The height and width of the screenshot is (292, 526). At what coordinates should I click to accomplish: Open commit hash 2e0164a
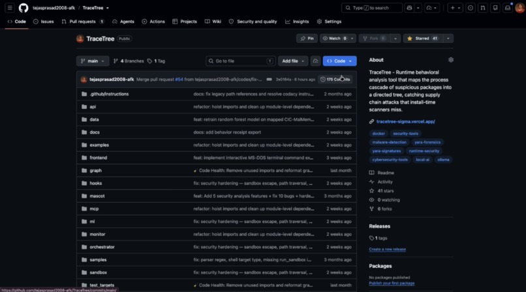283,80
